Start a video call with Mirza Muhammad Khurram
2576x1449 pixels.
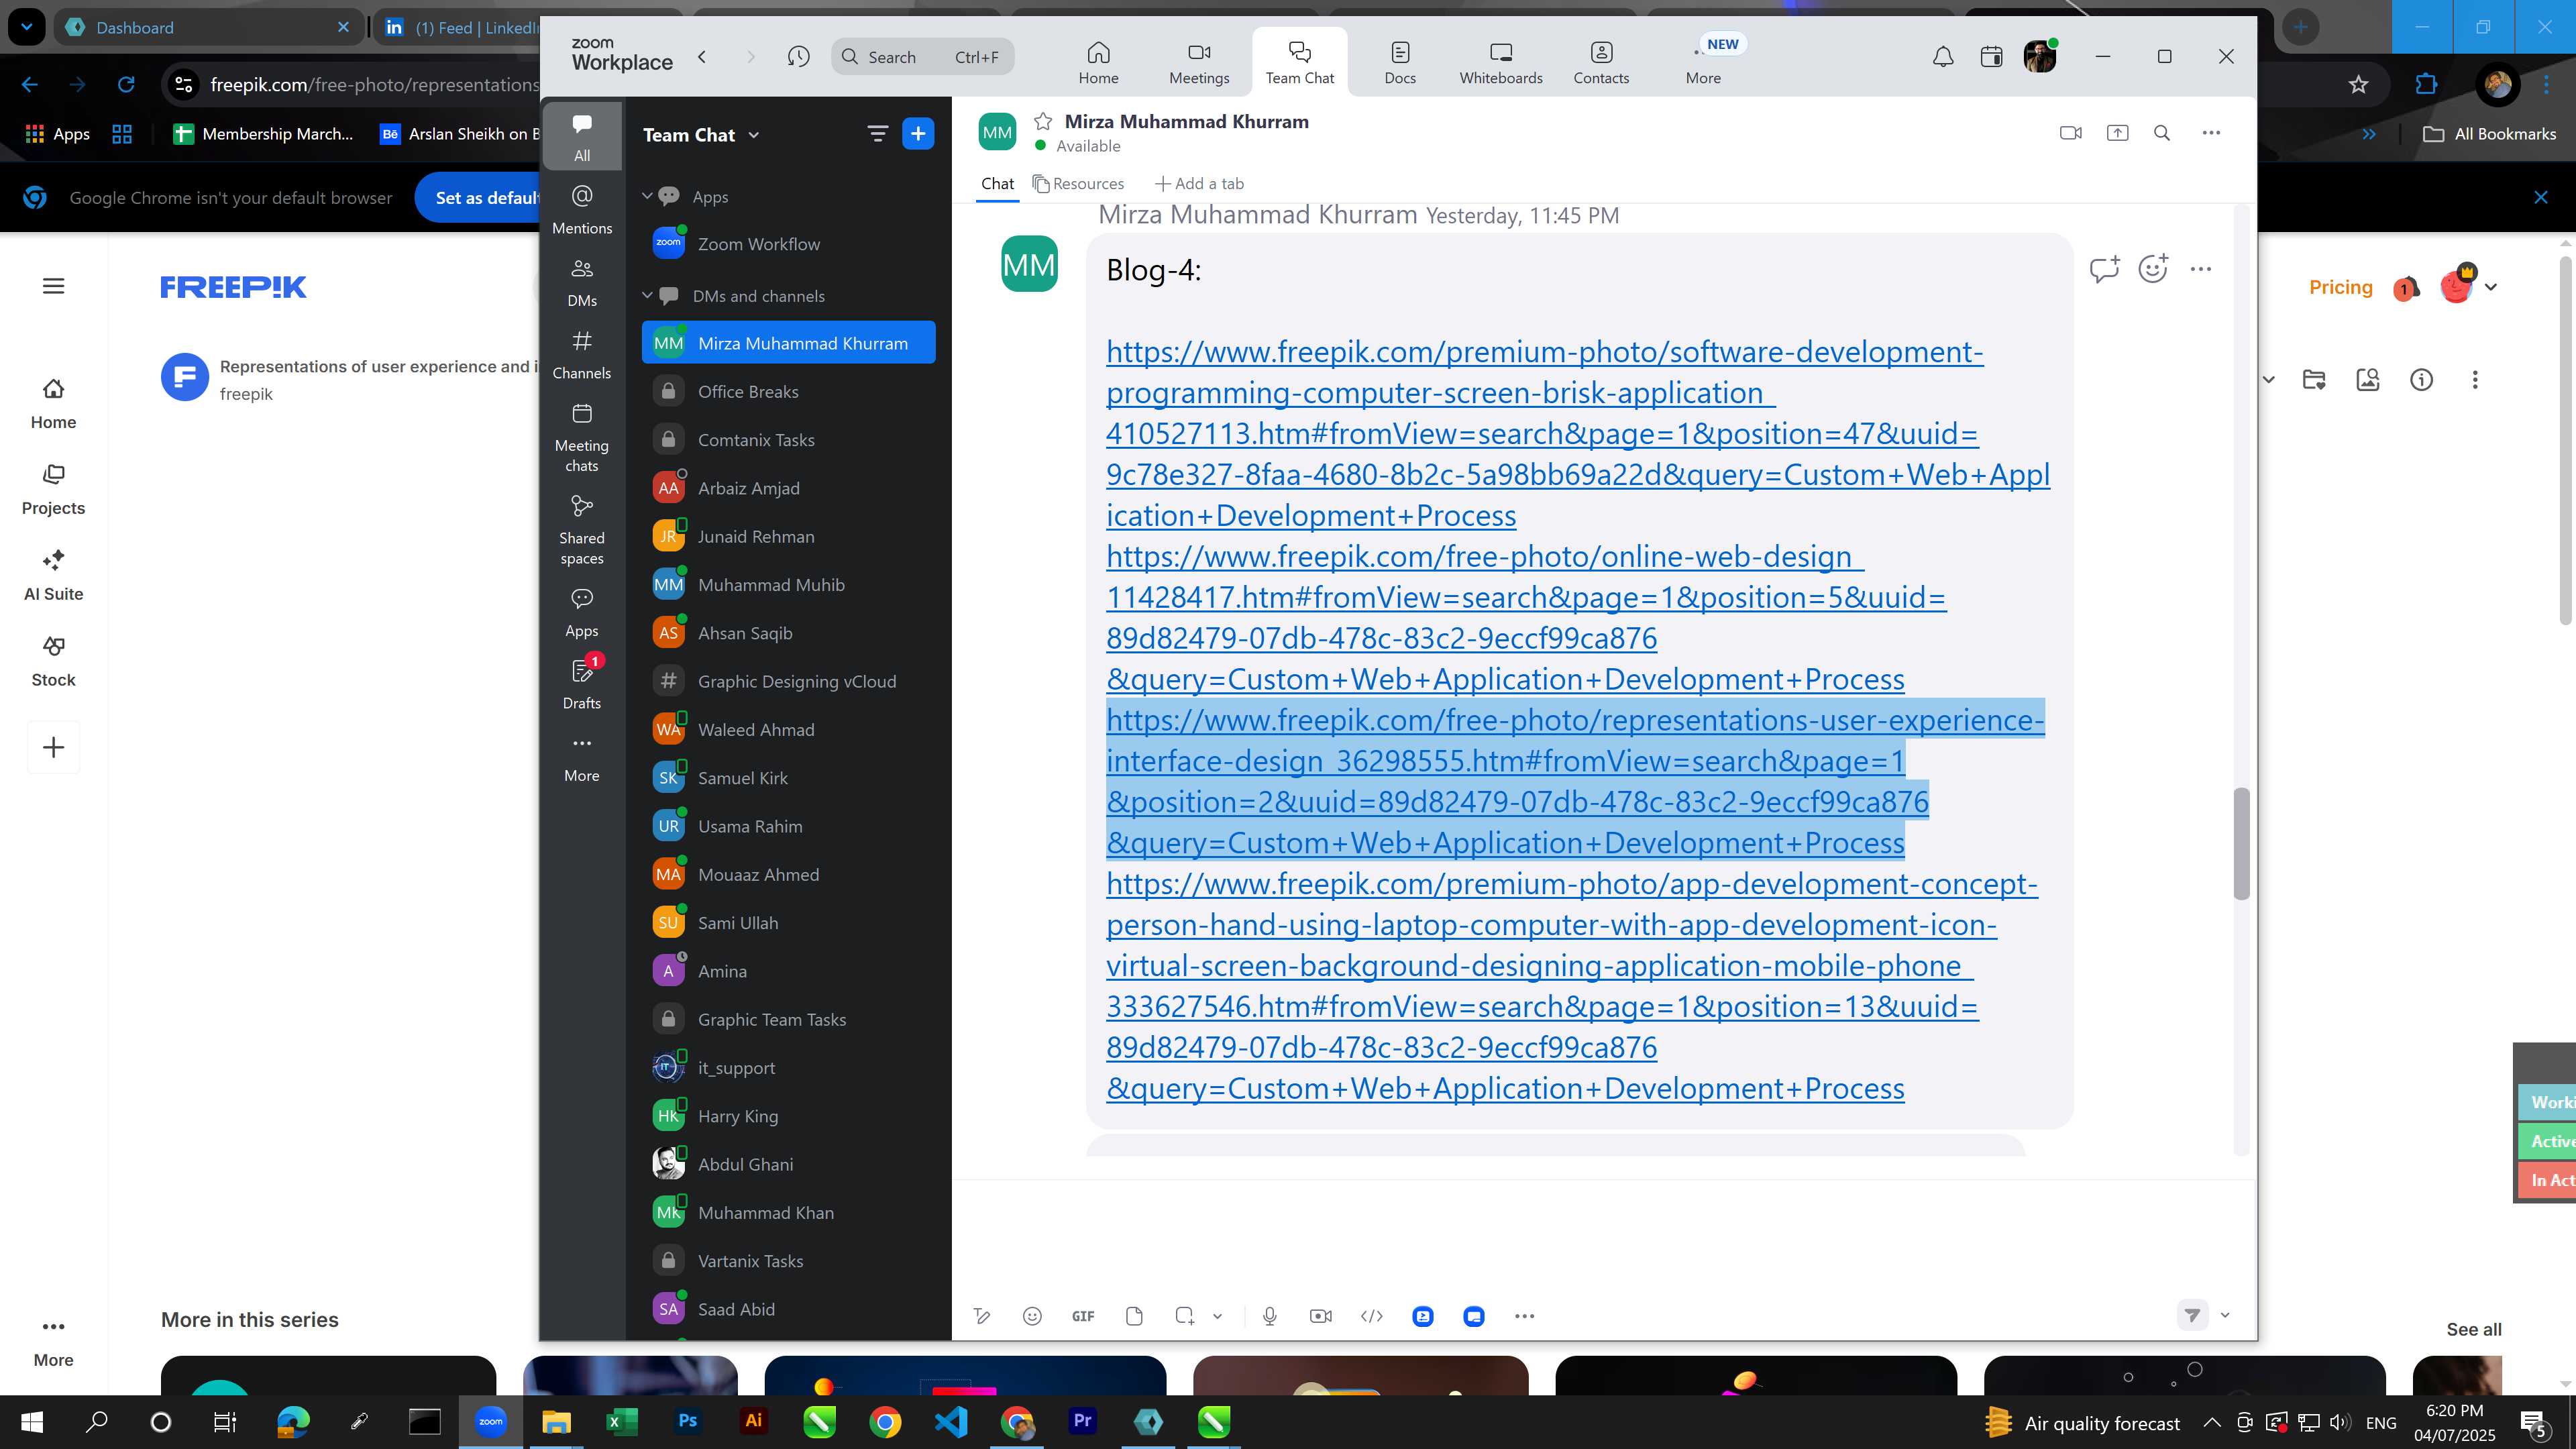tap(2071, 132)
